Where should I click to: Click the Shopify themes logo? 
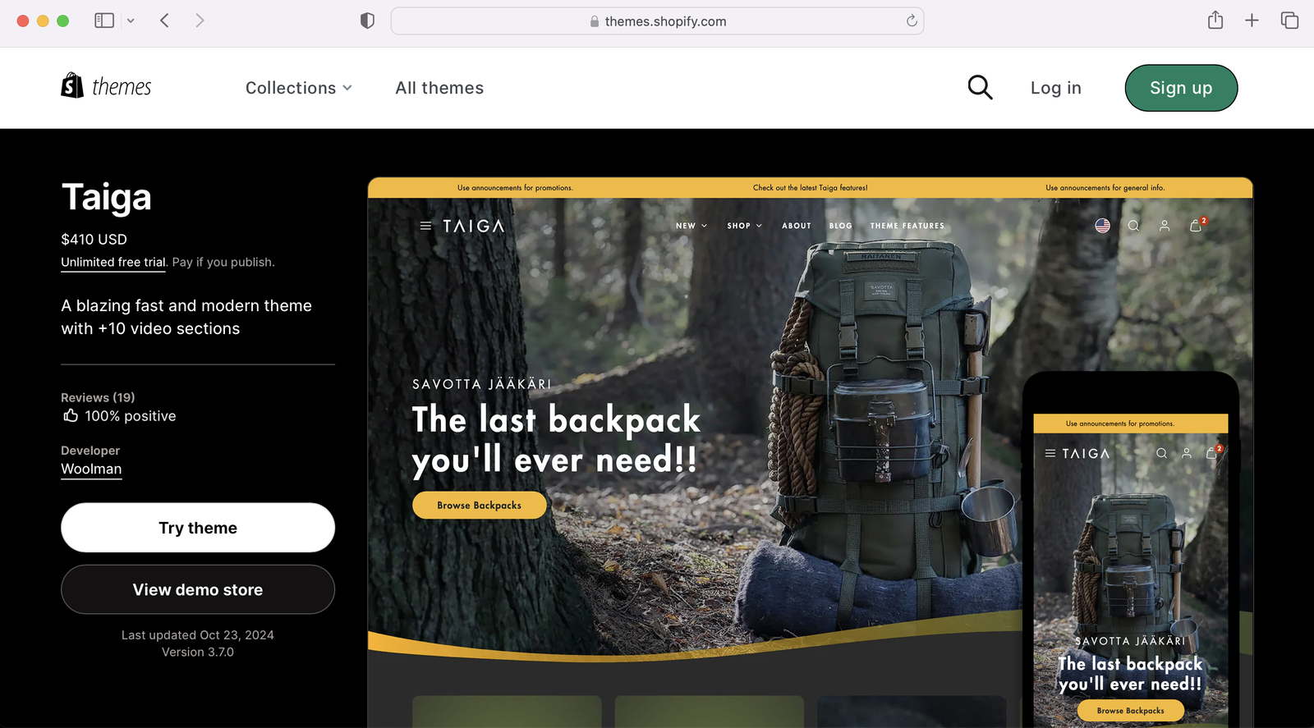click(x=106, y=86)
